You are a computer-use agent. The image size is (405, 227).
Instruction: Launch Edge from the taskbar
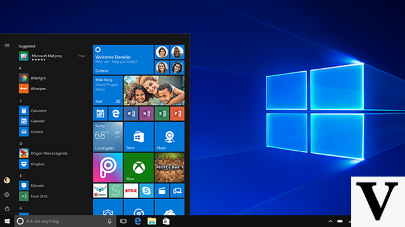coord(138,221)
